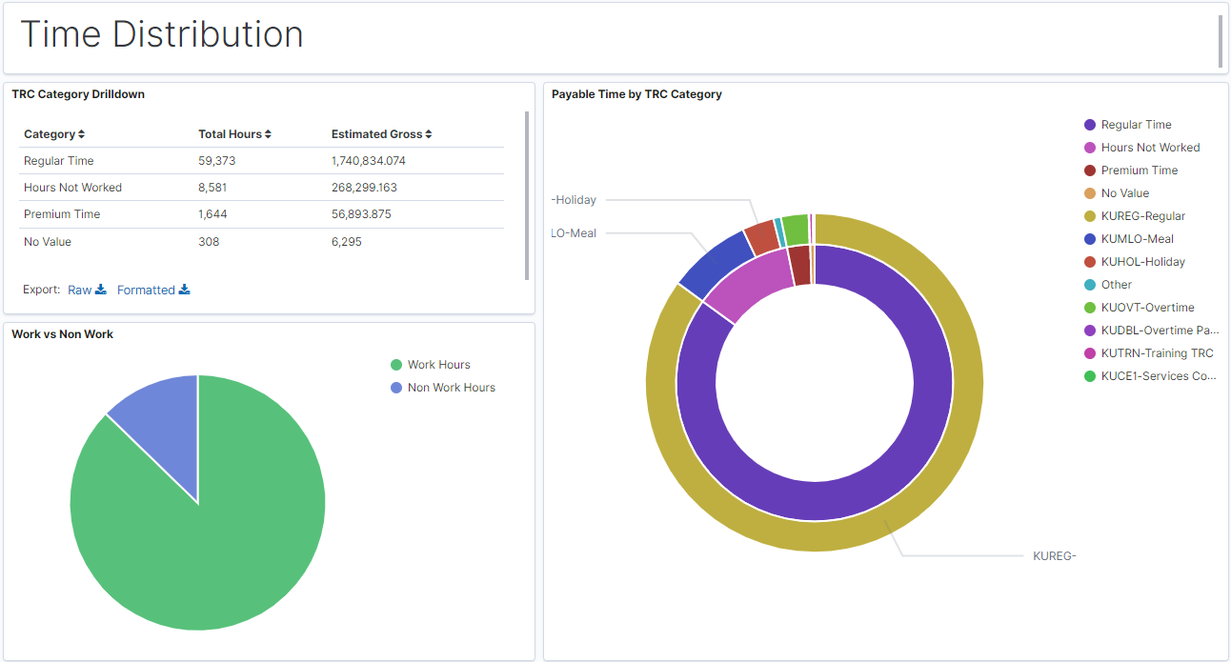Viewport: 1231px width, 662px height.
Task: Click estimated gross 1,740,834.074
Action: tap(369, 161)
